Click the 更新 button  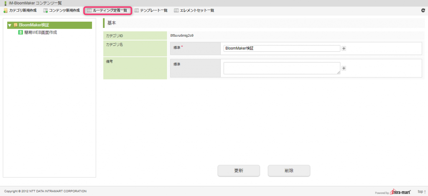[239, 171]
